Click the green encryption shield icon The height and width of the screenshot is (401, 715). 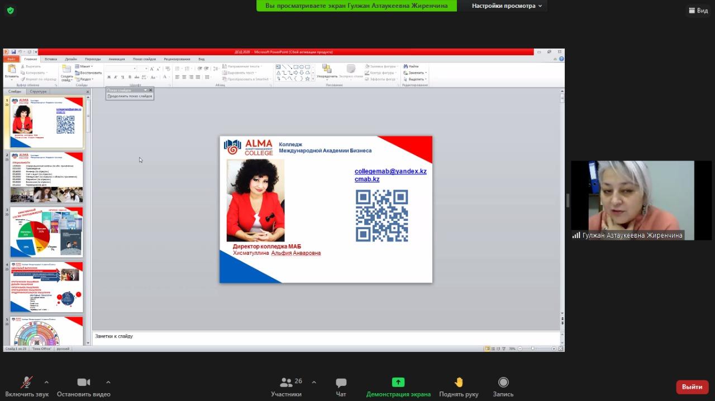click(10, 11)
